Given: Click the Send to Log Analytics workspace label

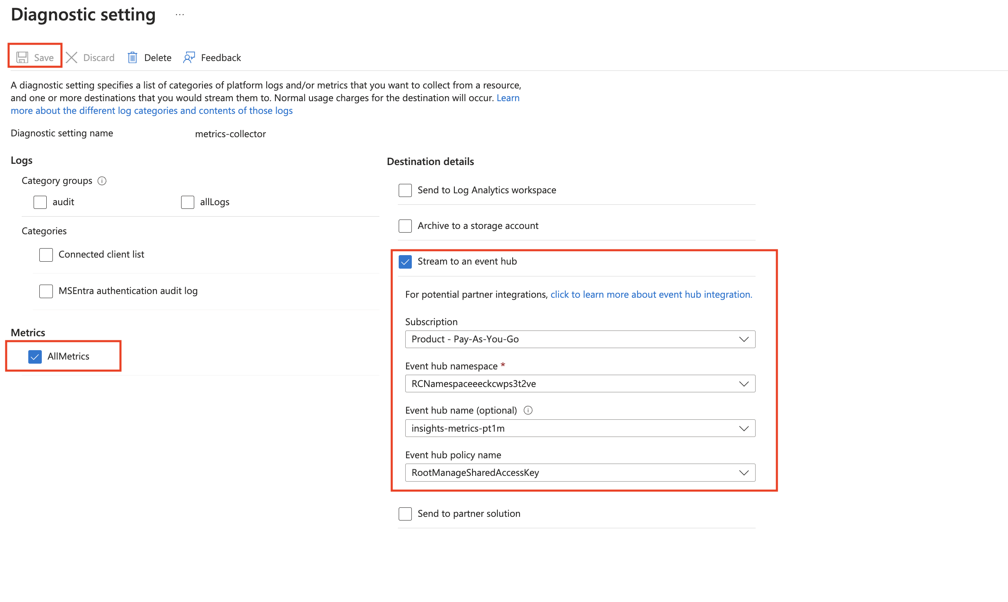Looking at the screenshot, I should click(x=487, y=190).
